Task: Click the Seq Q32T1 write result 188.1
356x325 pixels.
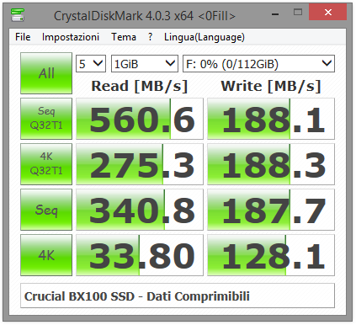Action: click(x=271, y=119)
